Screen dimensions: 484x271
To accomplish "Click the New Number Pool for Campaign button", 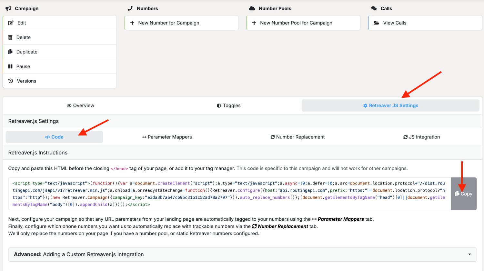I will coord(303,23).
